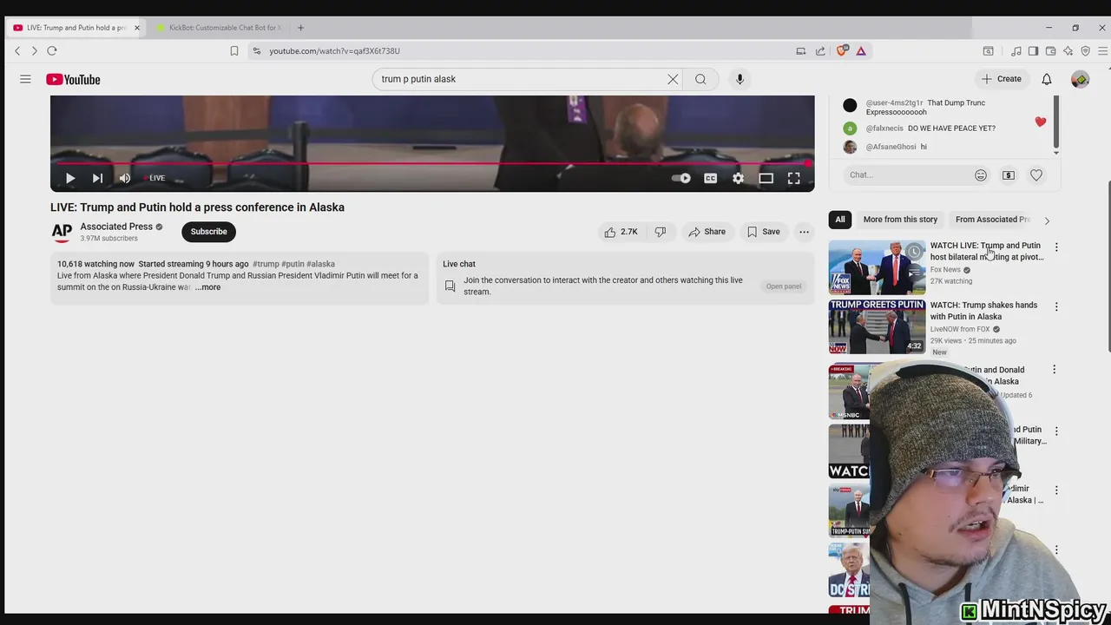Close the YouTube live stream tab
Screen dimensions: 1111x625
(x=136, y=28)
